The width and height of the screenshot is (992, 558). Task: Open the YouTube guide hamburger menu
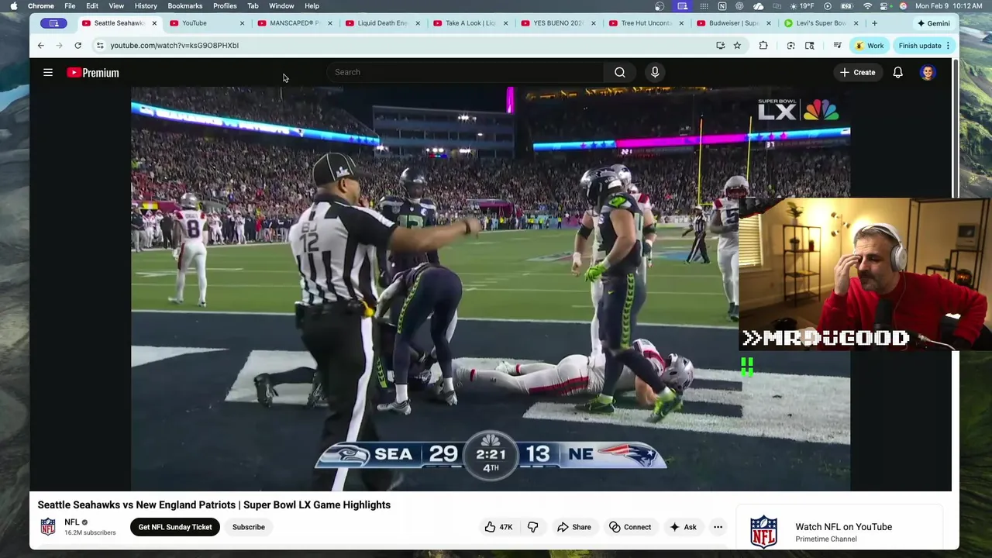point(48,72)
